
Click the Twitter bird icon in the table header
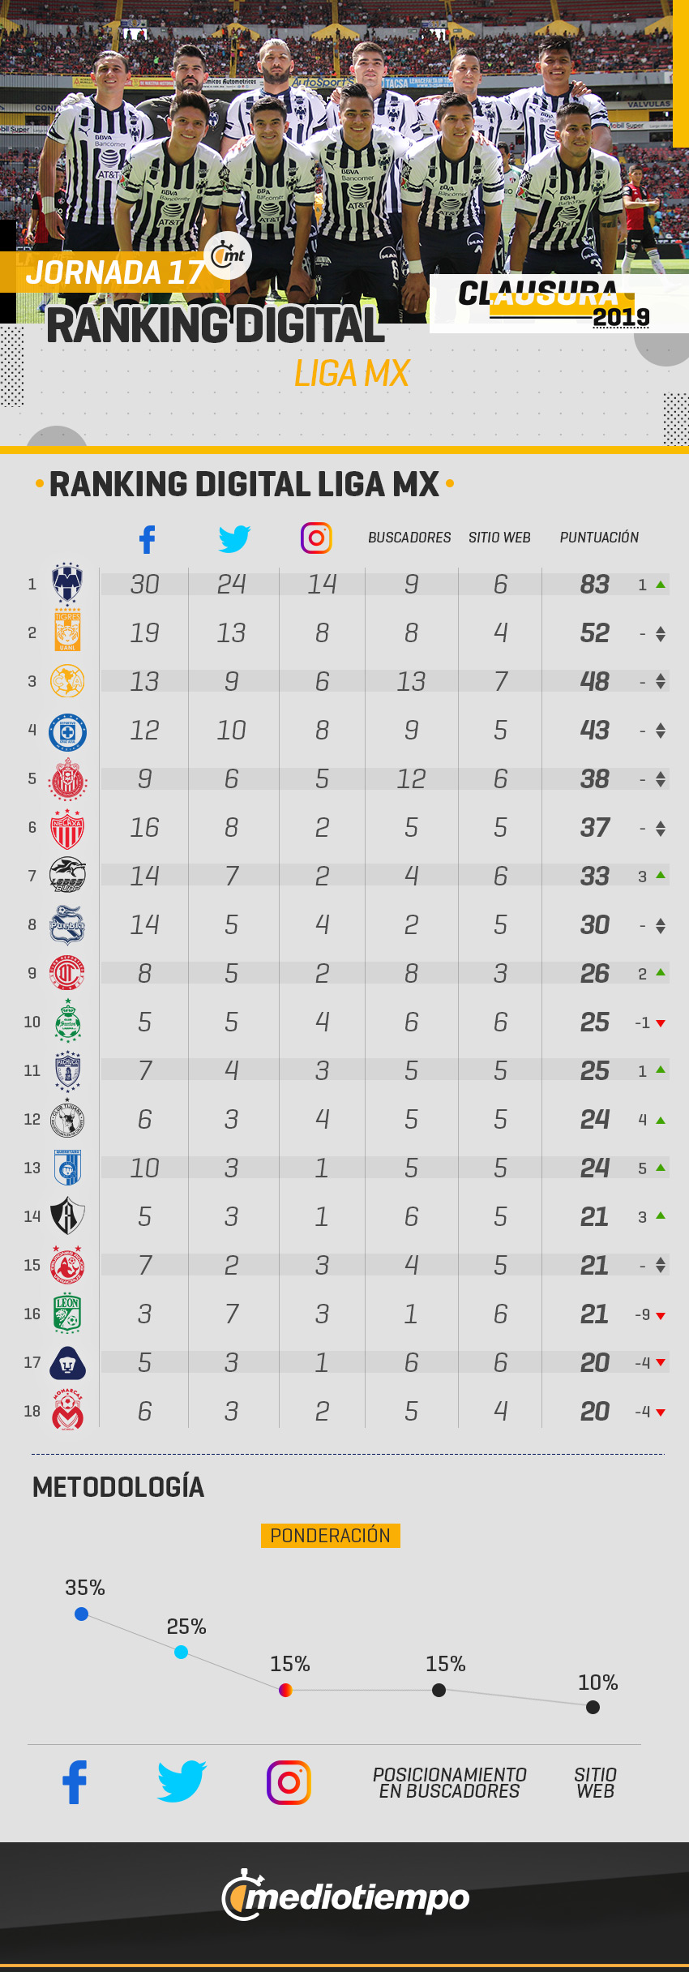234,538
